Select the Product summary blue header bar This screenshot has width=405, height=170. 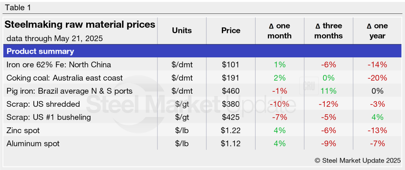pyautogui.click(x=202, y=51)
